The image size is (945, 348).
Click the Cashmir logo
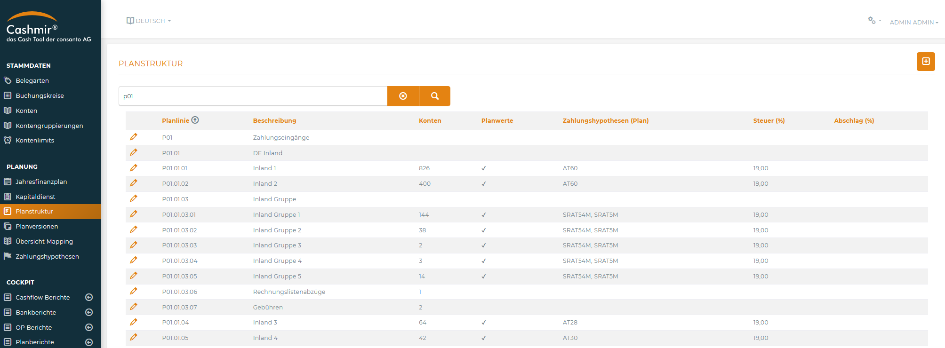click(48, 27)
